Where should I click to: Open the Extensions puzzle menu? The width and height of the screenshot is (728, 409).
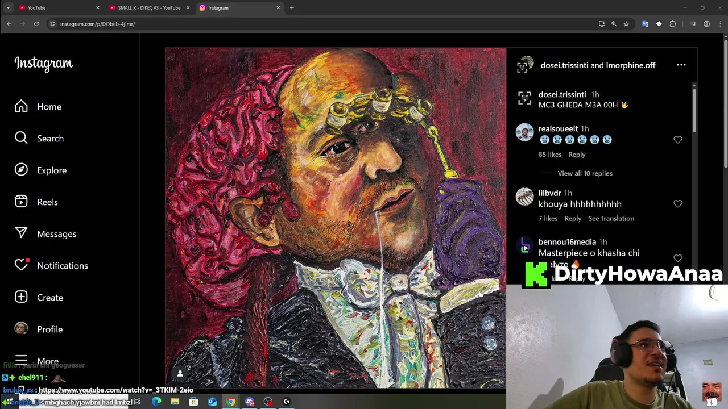coord(673,24)
